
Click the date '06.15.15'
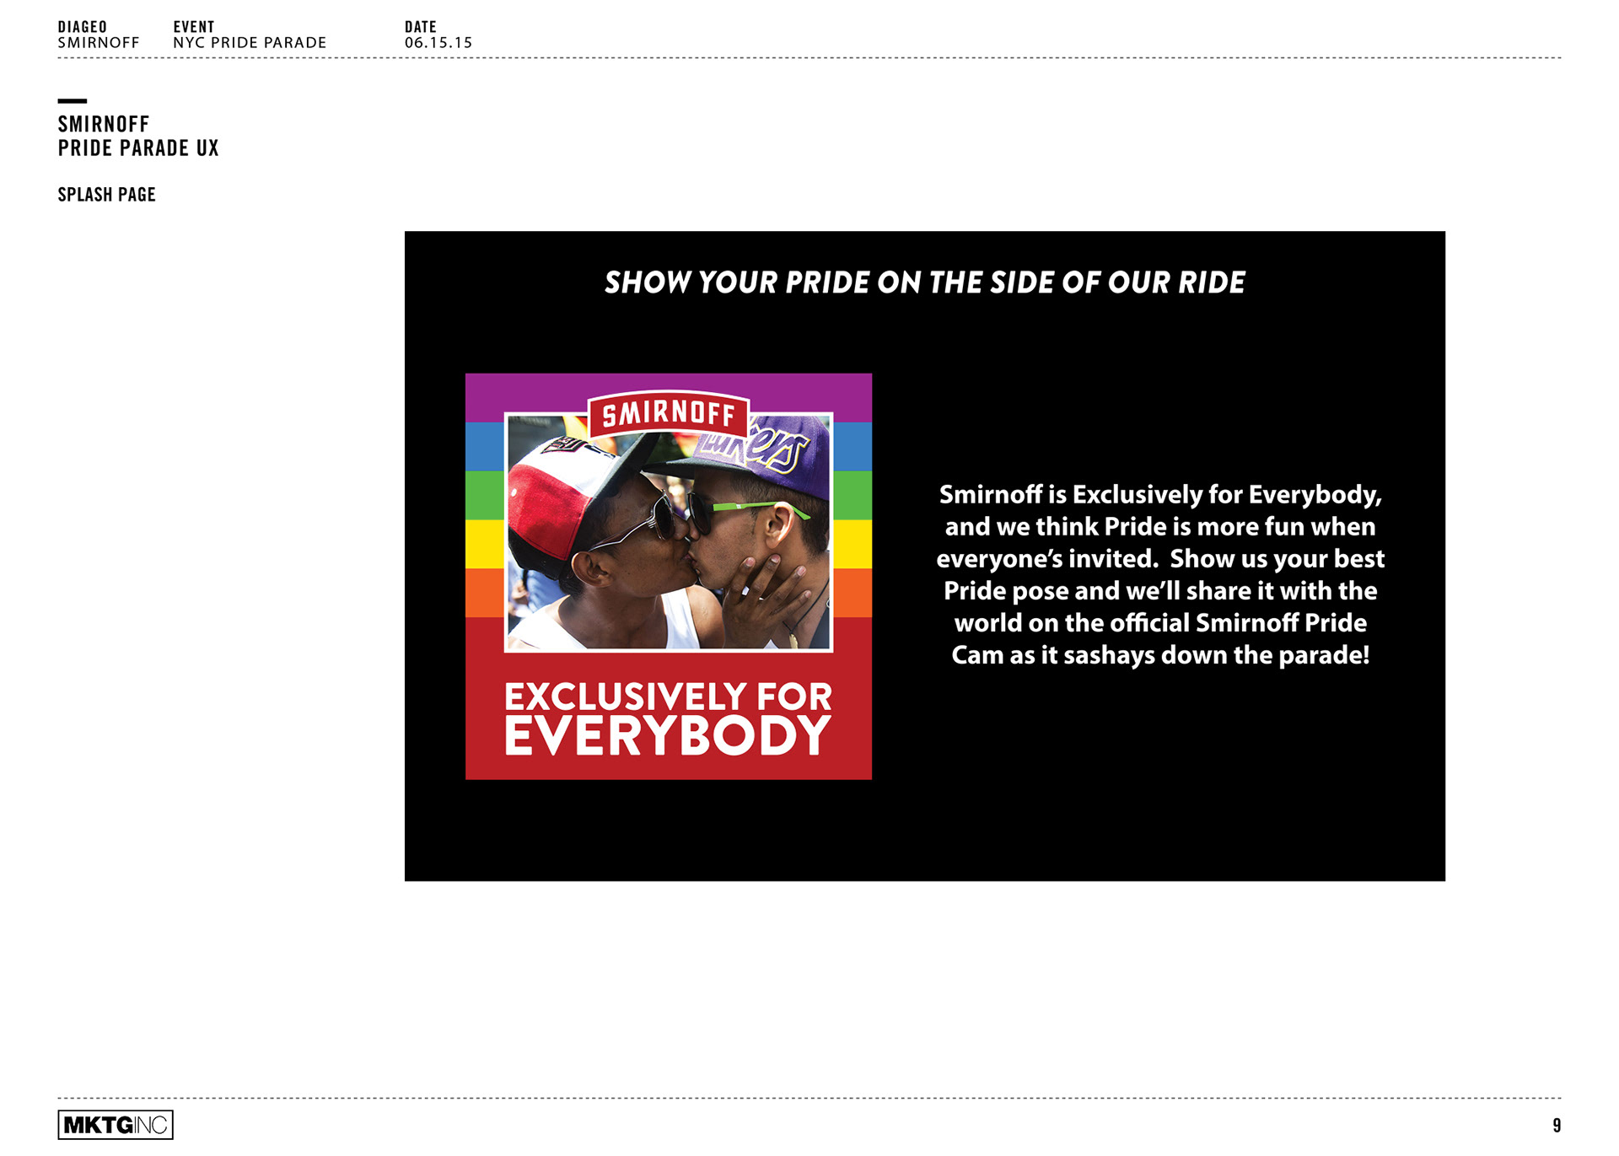click(438, 42)
